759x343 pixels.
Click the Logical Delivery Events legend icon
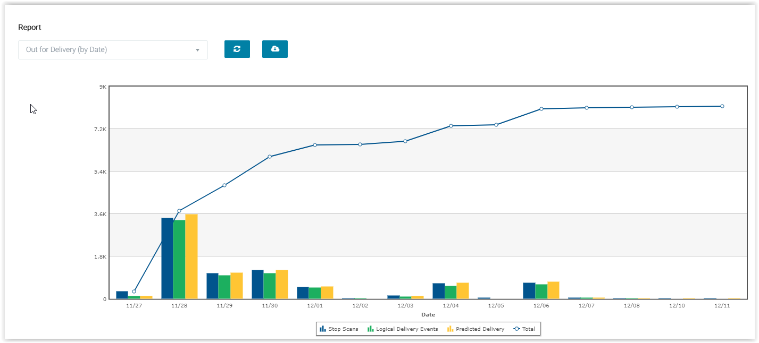370,329
